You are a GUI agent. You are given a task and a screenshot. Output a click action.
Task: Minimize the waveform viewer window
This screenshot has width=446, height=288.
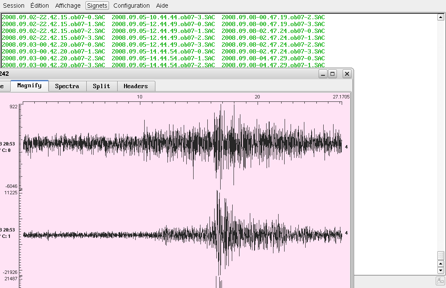coord(323,74)
